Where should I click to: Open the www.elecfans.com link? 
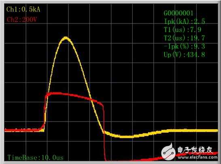[x=198, y=157]
